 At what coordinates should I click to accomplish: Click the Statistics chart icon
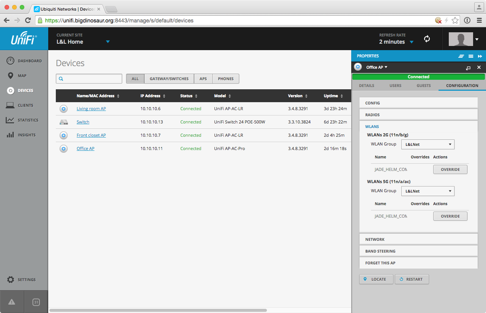(x=11, y=120)
